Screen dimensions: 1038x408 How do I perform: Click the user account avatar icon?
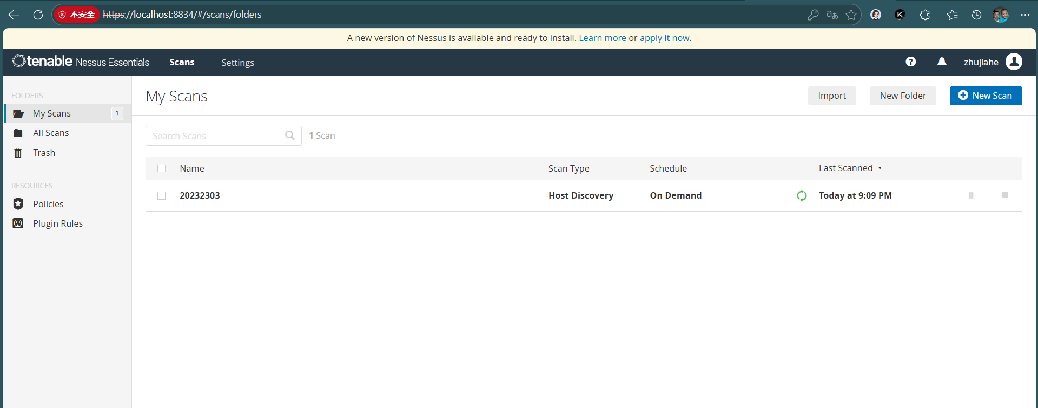click(x=1014, y=62)
